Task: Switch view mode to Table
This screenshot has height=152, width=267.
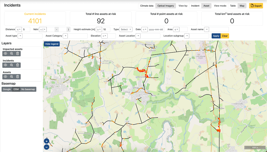Action: [x=233, y=6]
